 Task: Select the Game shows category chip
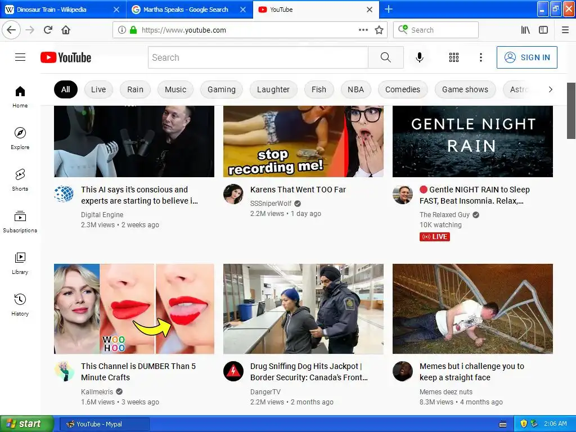465,89
